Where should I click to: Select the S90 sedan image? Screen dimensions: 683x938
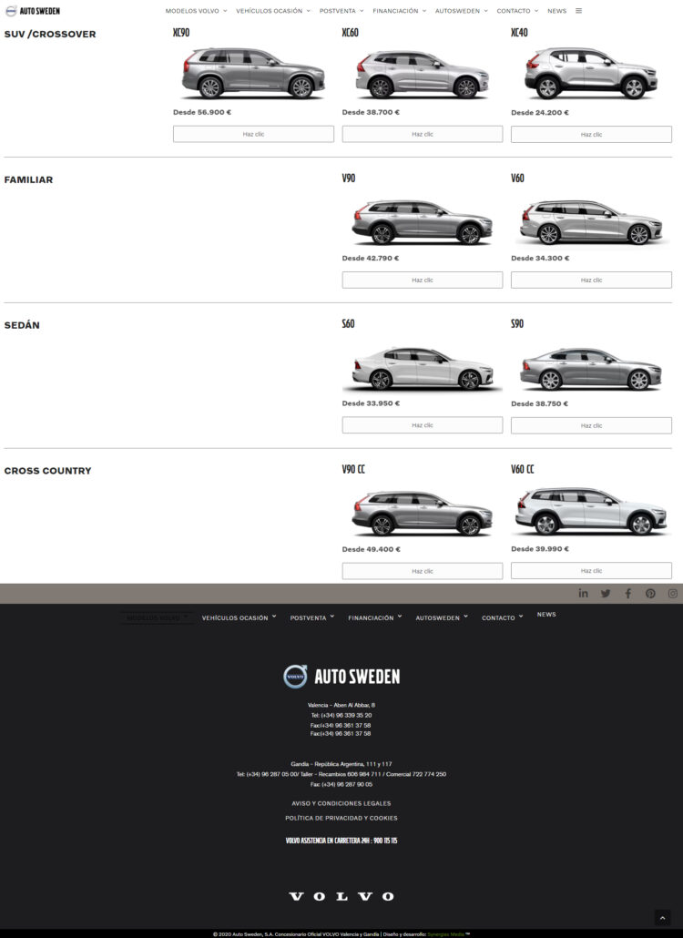pos(591,369)
